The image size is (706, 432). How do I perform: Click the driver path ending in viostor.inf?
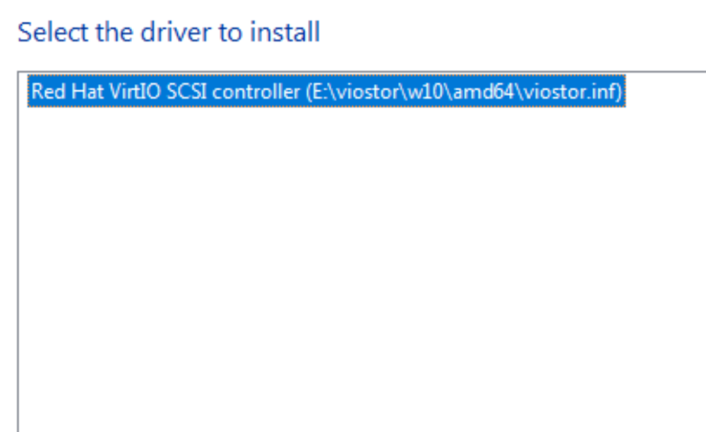[464, 92]
